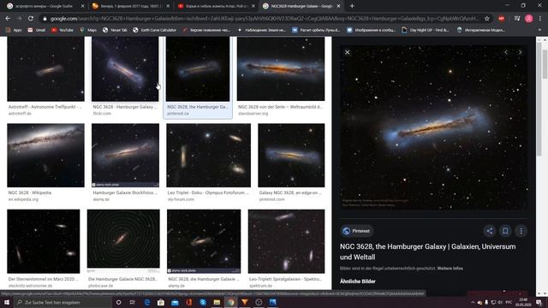Screen dimensions: 548x308
Task: Switch to the first Google Suche tab
Action: pyautogui.click(x=45, y=6)
